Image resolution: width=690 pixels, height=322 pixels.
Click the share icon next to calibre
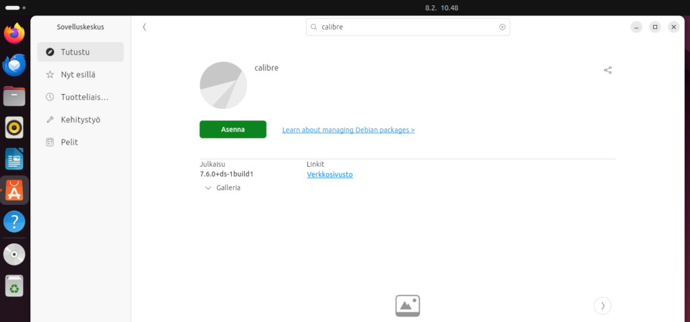coord(608,70)
